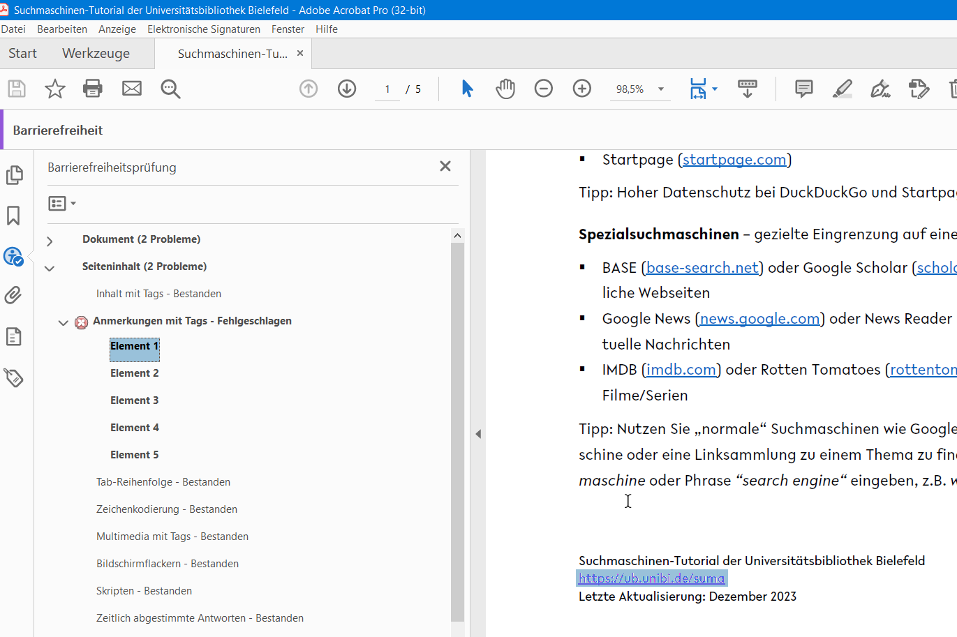Select Multimedia mit Tags - Bestanden
957x637 pixels.
[x=172, y=537]
